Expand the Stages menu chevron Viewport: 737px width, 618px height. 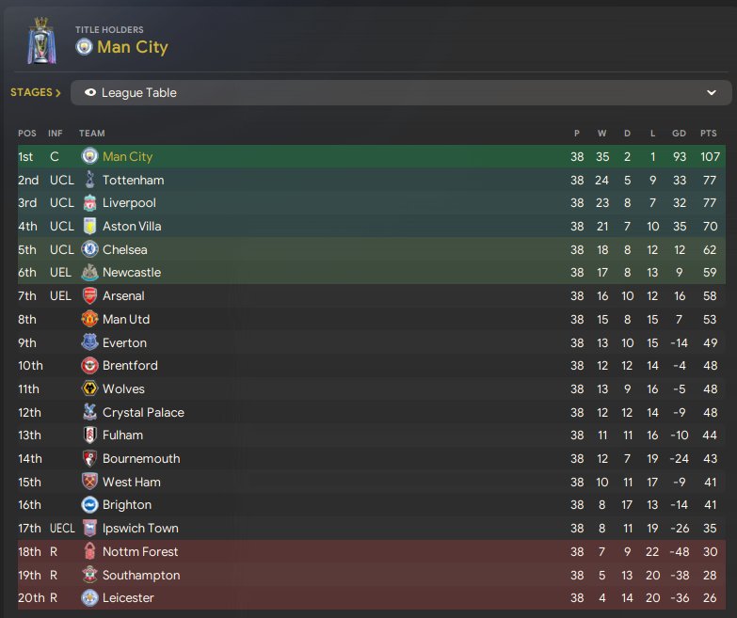click(58, 93)
